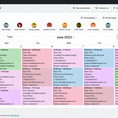Open Thursday Veneers 8:00-9:45 appointment

pos(99,77)
